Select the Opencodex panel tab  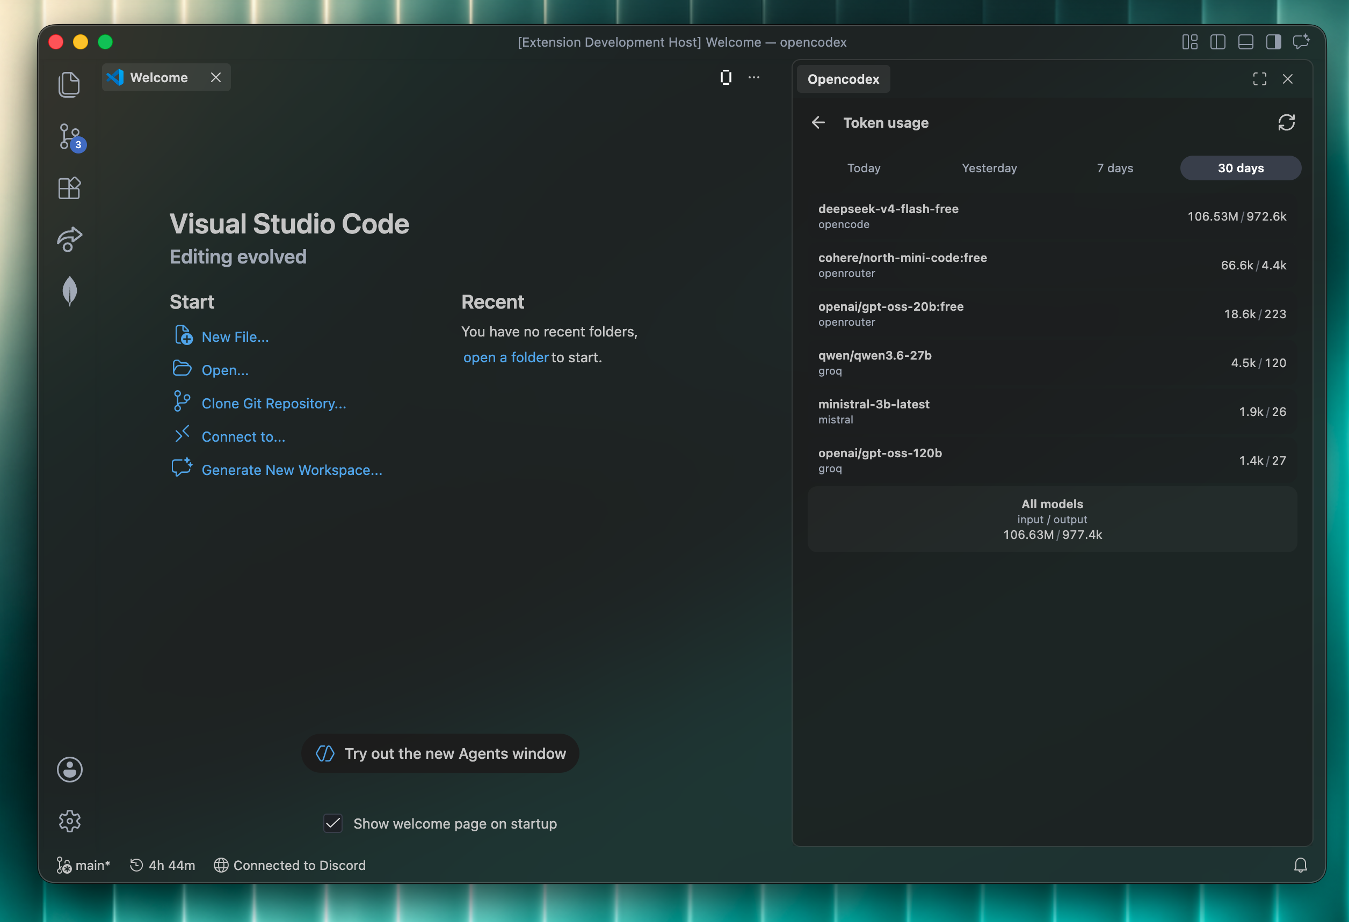tap(843, 79)
